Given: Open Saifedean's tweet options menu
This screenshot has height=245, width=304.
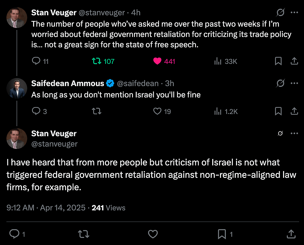Looking at the screenshot, I should 294,83.
